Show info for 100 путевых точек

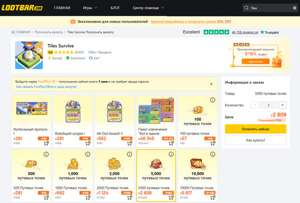(x=212, y=100)
